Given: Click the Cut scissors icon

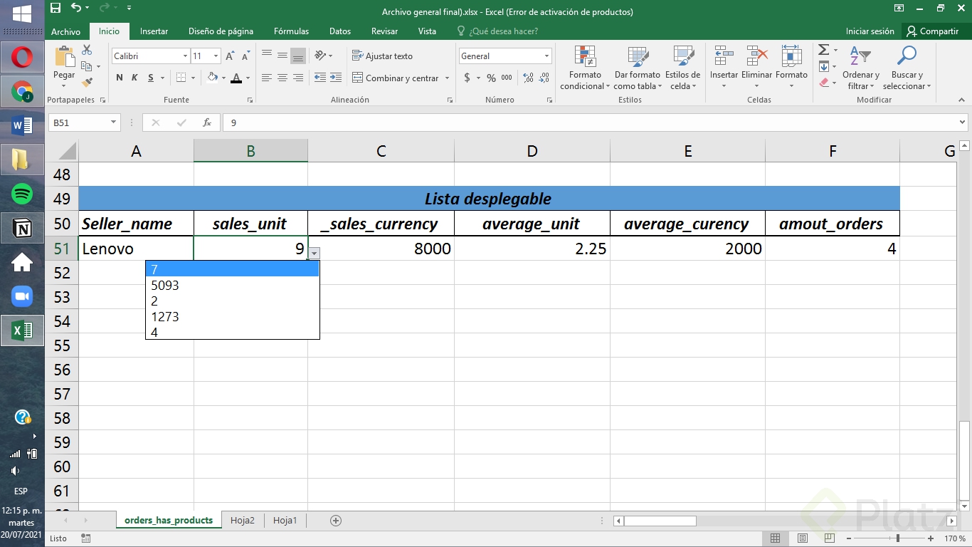Looking at the screenshot, I should 87,50.
